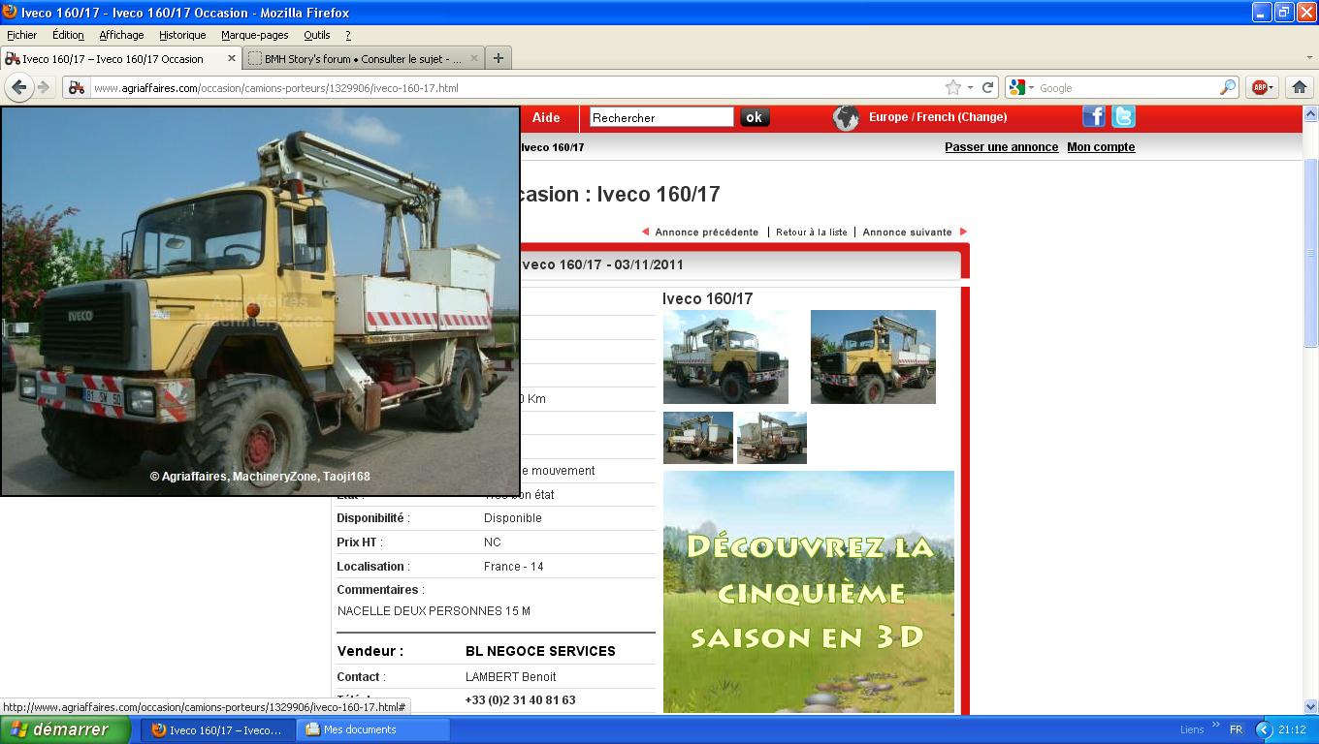Click the search magnifier icon
Screen dimensions: 1319x744
click(x=1228, y=87)
